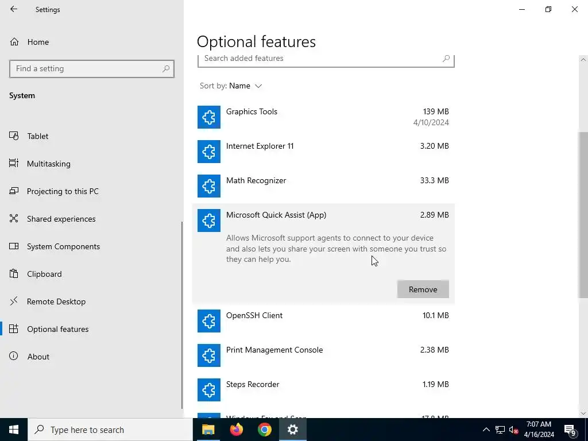Click the Projecting to this PC icon
This screenshot has height=441, width=588.
[14, 191]
